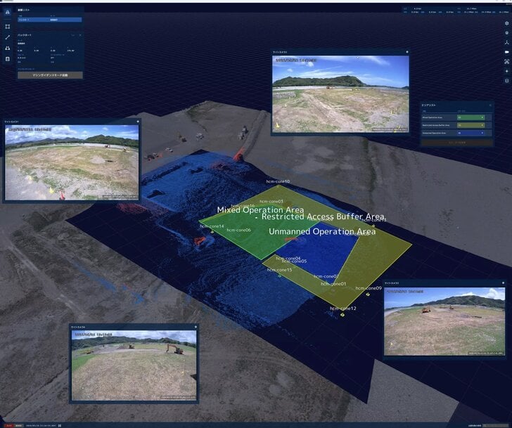Click the hcm-cone09 marker label
512x428 pixels.
pyautogui.click(x=369, y=288)
